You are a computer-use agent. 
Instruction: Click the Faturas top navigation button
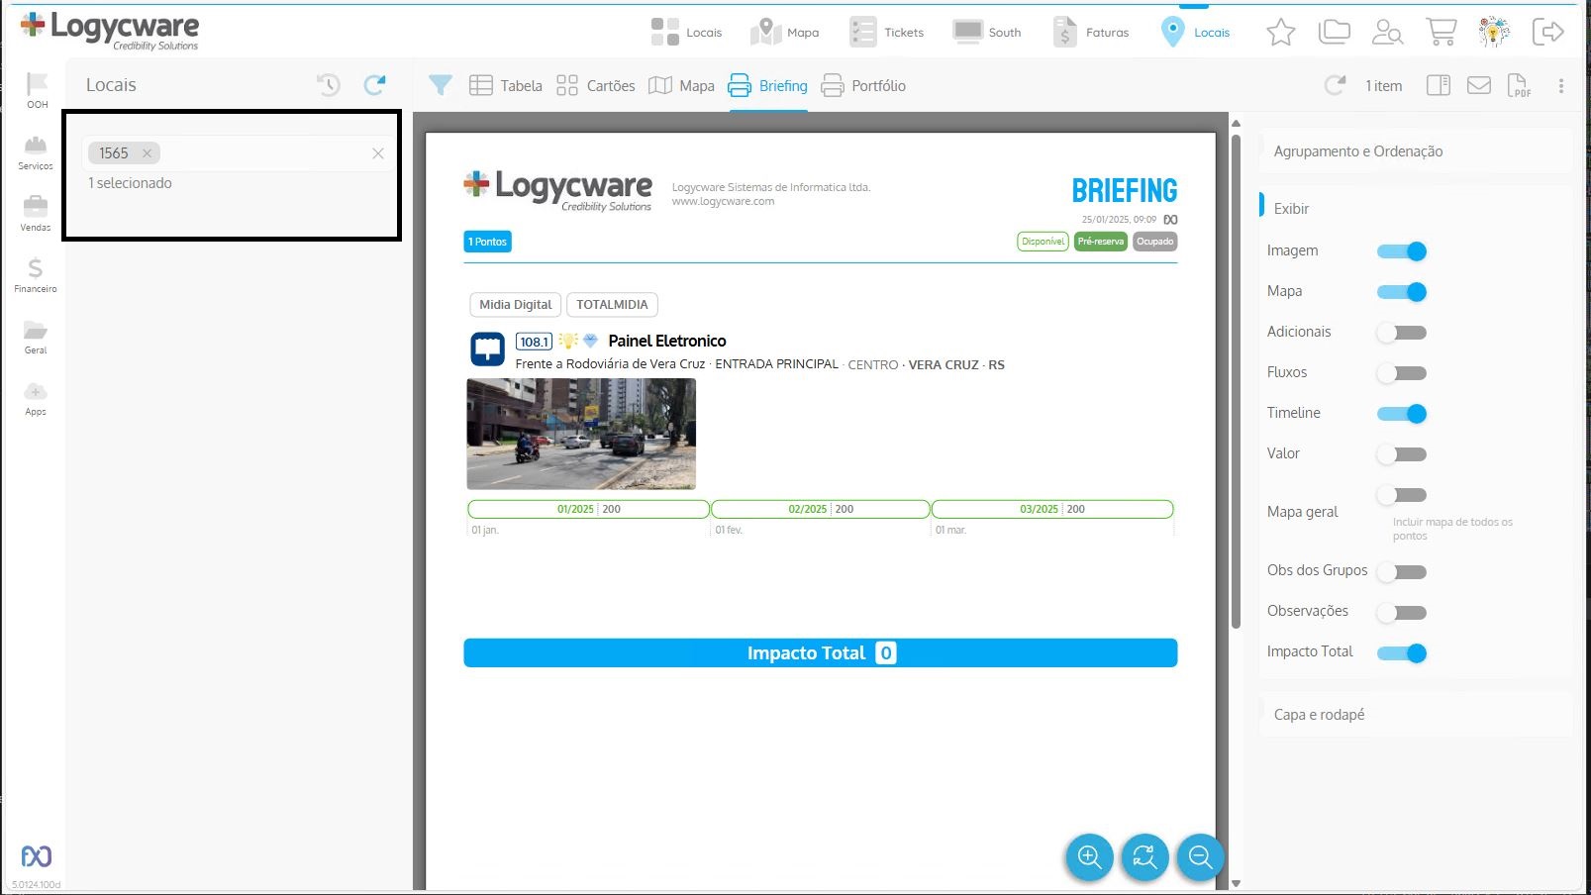pos(1091,33)
